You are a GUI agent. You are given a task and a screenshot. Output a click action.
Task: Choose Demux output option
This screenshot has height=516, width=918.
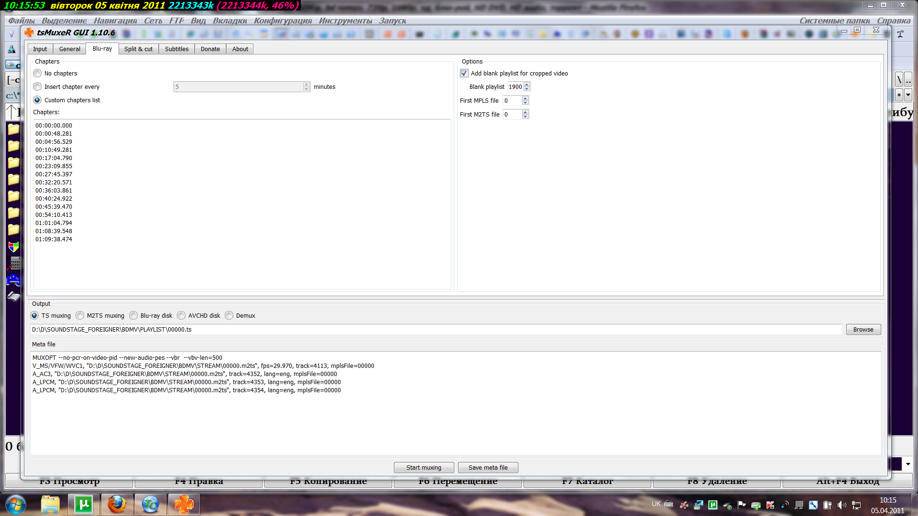coord(229,315)
